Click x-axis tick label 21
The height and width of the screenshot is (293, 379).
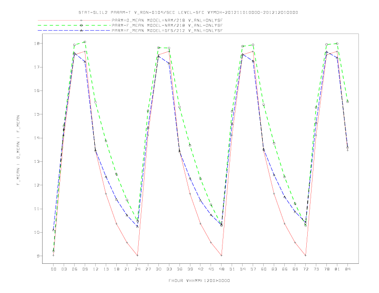point(127,269)
